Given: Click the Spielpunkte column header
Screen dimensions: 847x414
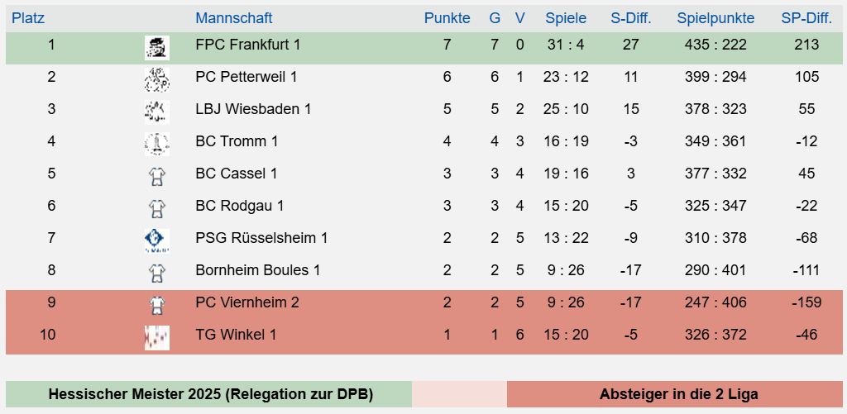Looking at the screenshot, I should tap(715, 18).
